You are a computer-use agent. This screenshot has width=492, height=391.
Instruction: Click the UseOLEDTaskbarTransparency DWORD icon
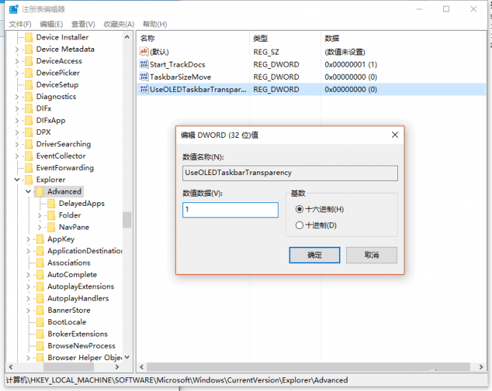pos(144,89)
